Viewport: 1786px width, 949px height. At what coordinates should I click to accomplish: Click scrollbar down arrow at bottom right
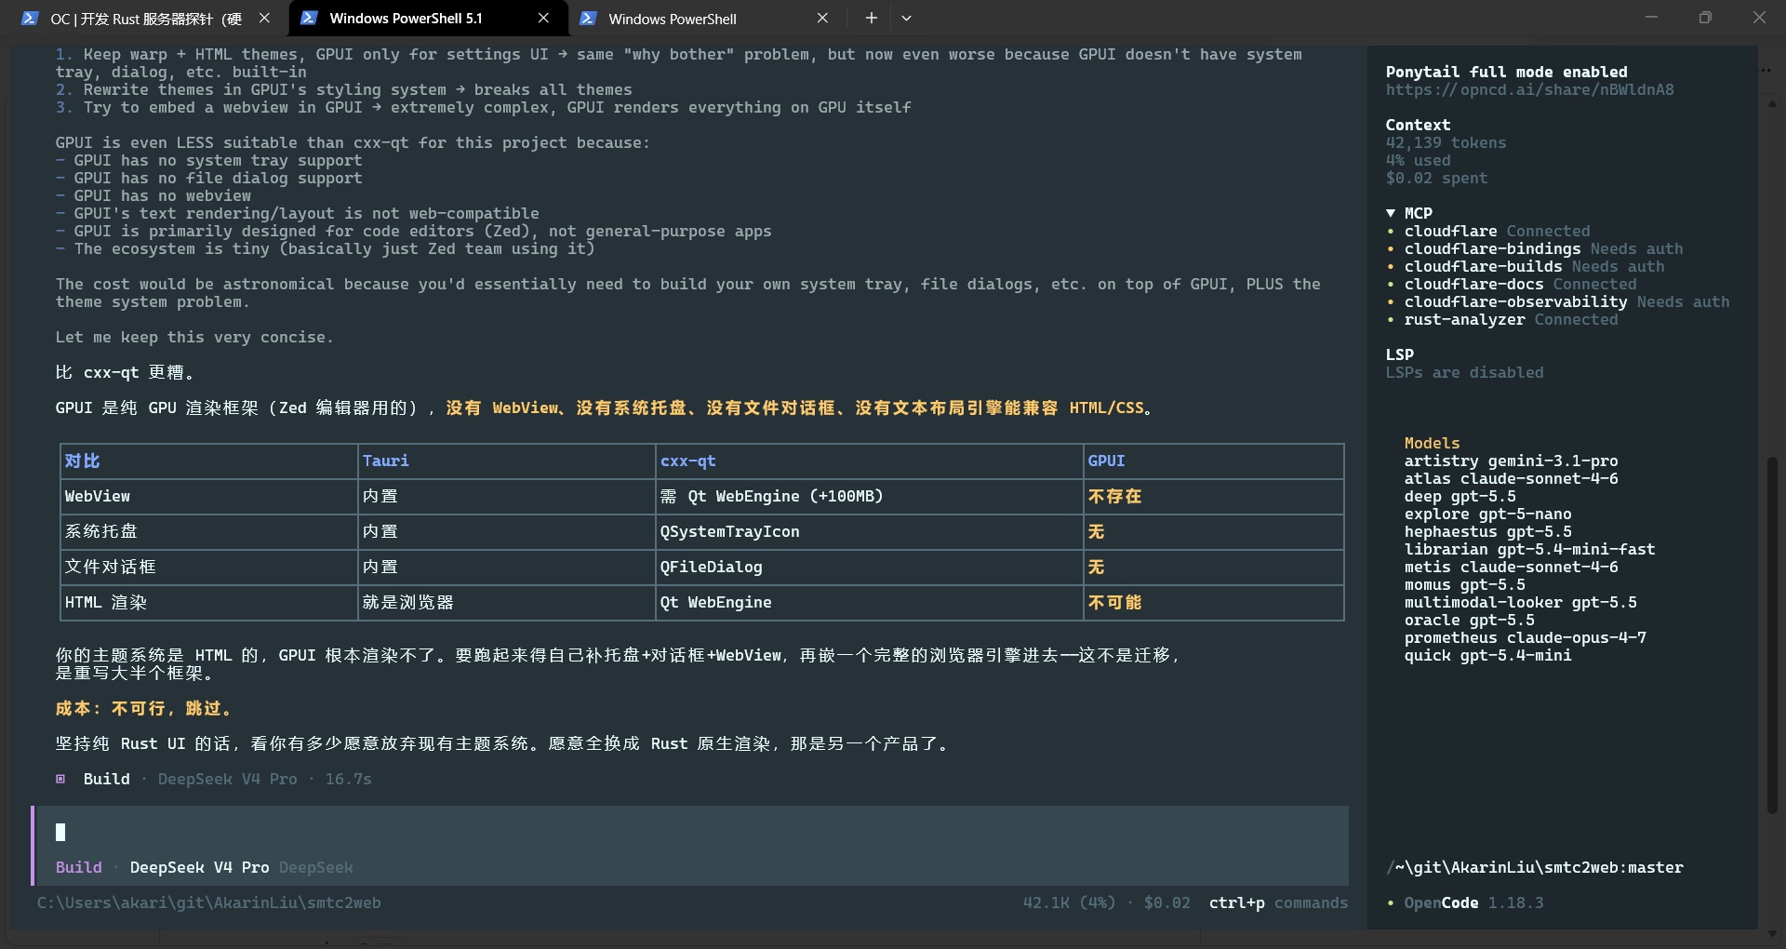click(1772, 933)
